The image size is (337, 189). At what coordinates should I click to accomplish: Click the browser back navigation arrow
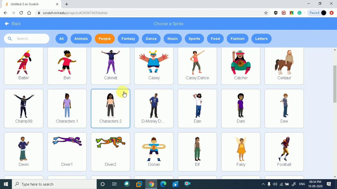click(6, 13)
